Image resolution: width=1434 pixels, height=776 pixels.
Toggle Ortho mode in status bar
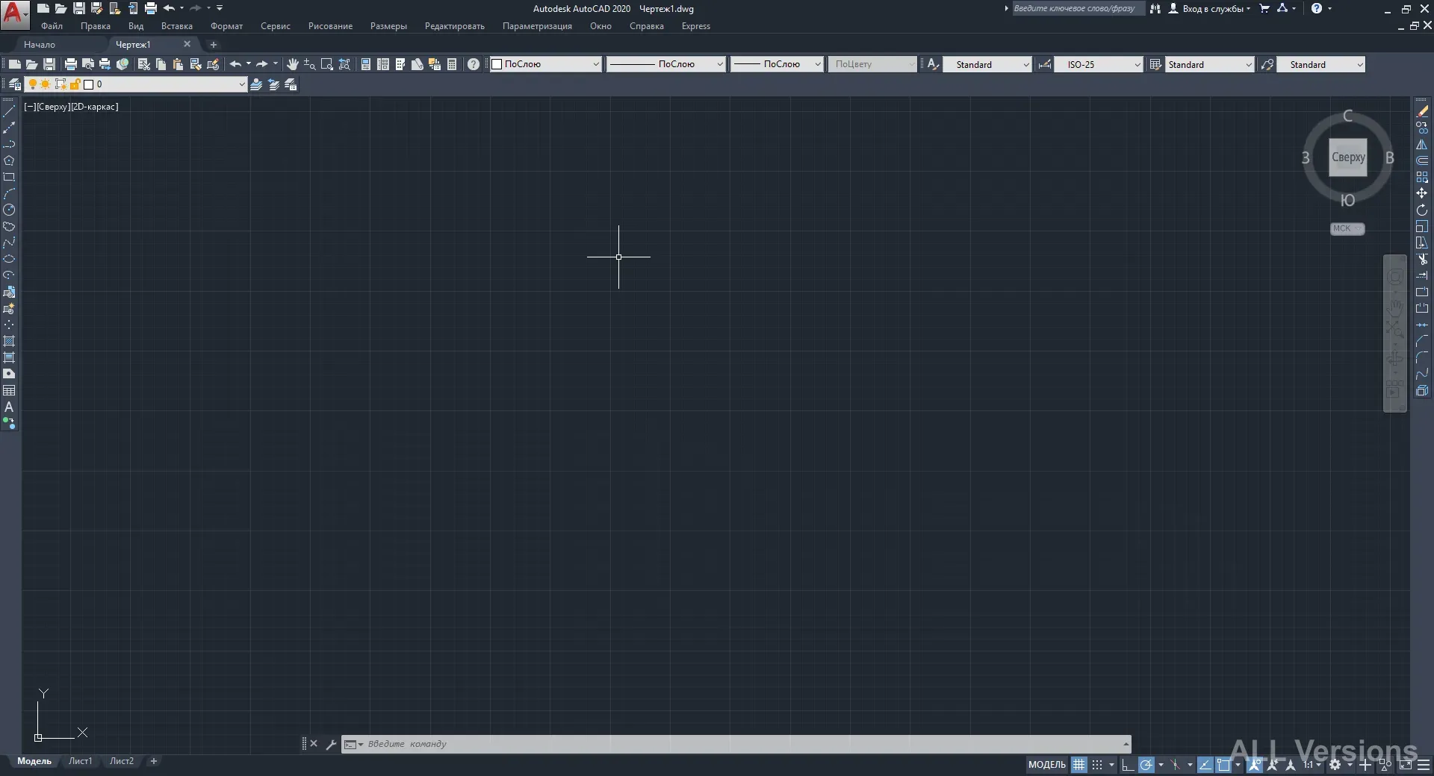click(1128, 764)
